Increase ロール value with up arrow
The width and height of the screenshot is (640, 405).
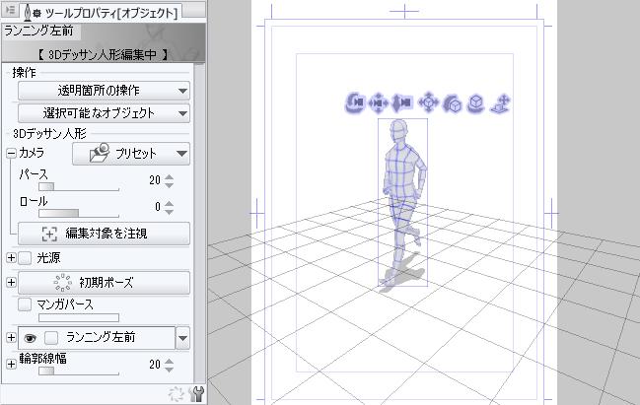pos(169,204)
